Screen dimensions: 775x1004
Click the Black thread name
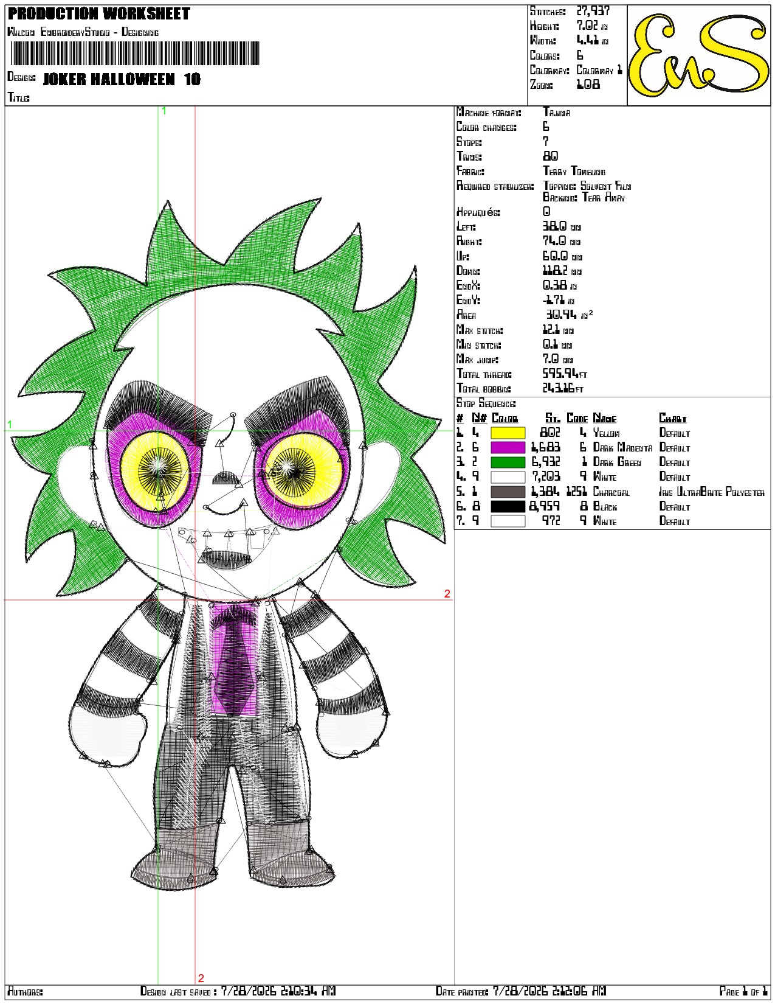point(605,506)
